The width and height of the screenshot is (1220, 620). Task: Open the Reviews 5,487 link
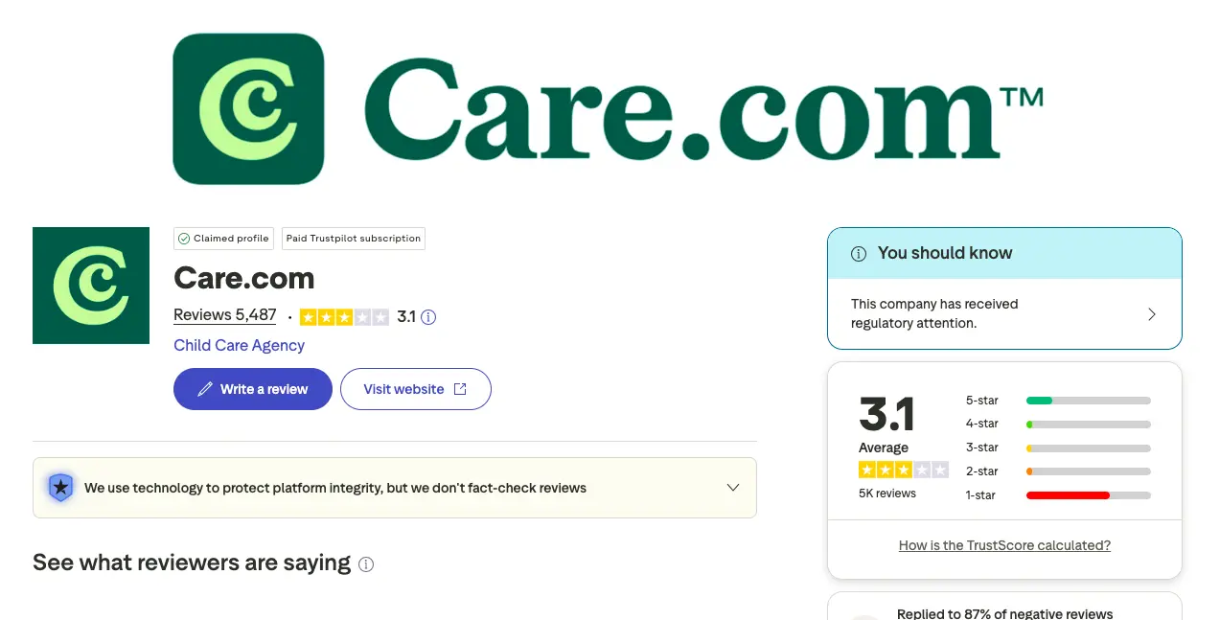point(224,314)
